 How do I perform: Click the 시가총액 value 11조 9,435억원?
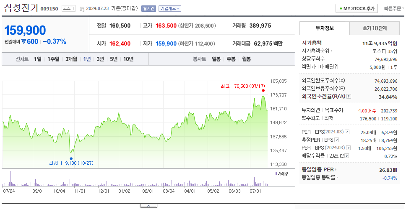(380, 43)
